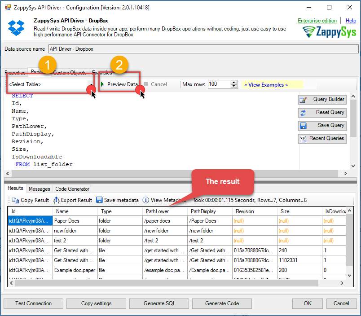Open the View Examples link
The height and width of the screenshot is (316, 361).
point(266,85)
